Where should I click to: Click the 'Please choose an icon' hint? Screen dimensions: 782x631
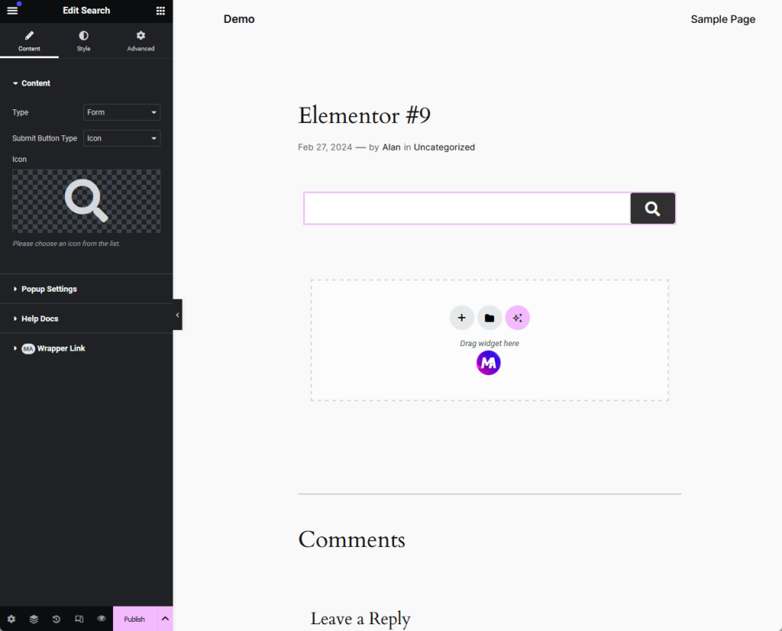66,244
